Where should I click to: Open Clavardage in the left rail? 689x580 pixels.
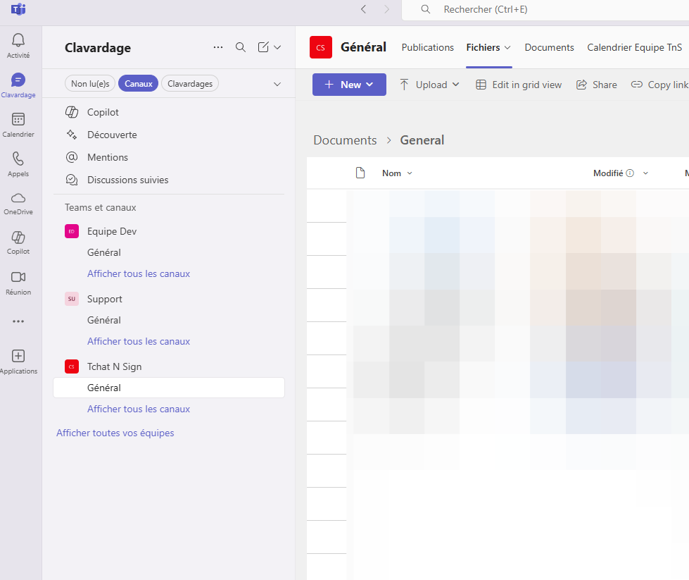tap(18, 85)
